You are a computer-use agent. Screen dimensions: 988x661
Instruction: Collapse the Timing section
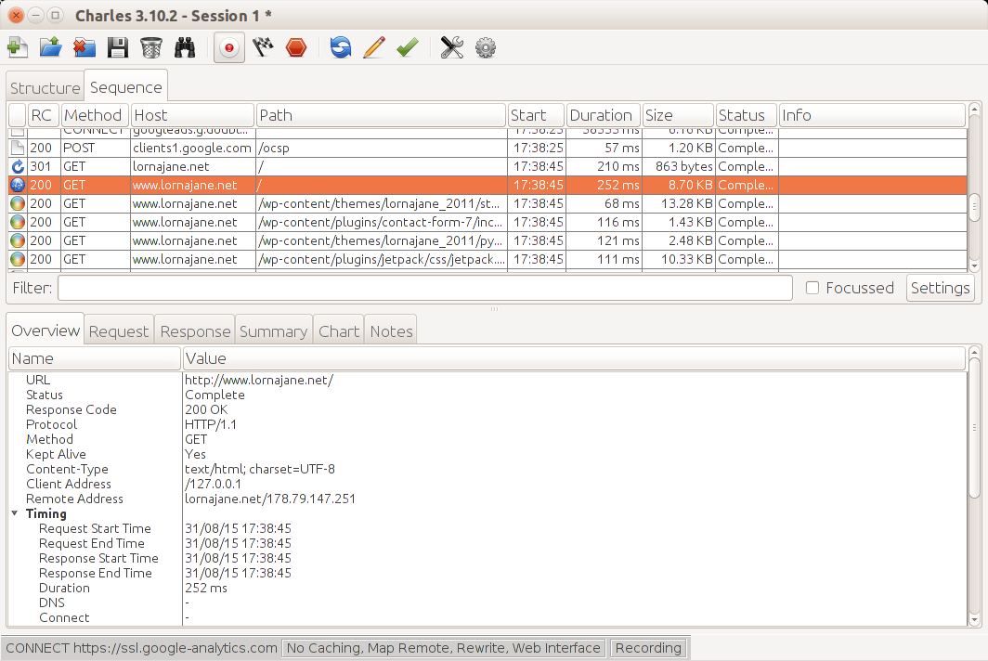tap(16, 513)
